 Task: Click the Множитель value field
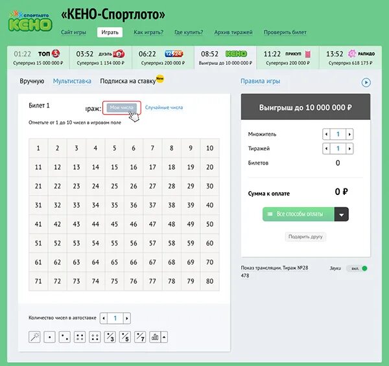coord(338,134)
